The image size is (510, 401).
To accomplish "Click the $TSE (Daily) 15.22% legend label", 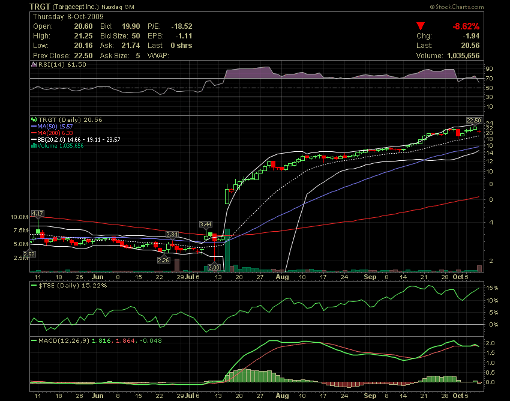I will click(x=73, y=286).
